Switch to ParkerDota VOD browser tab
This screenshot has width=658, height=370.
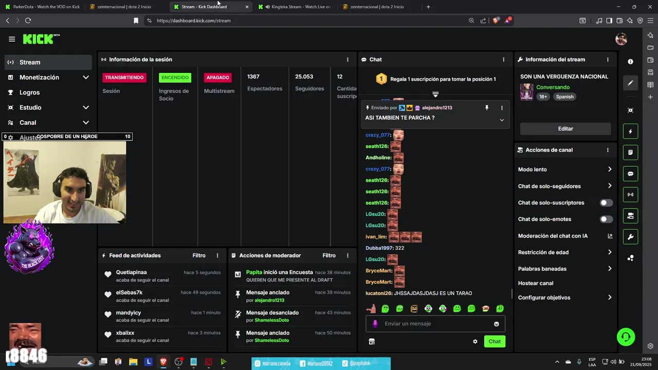click(x=43, y=7)
